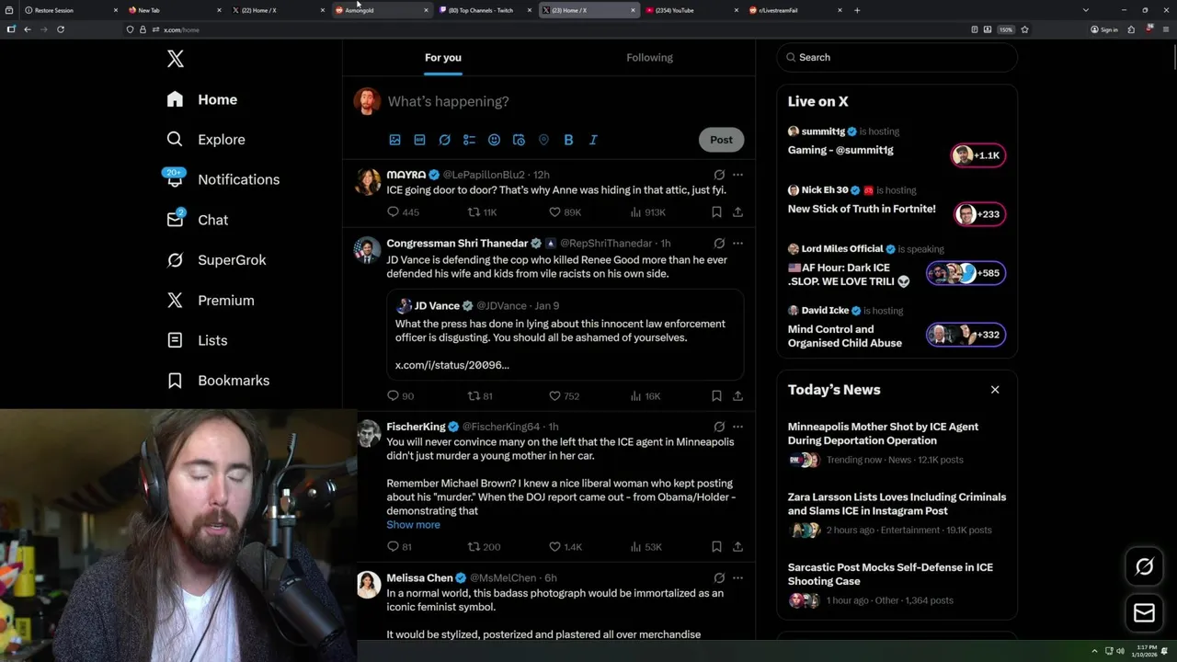
Task: Expand FischerKing's post with Show more
Action: 413,525
